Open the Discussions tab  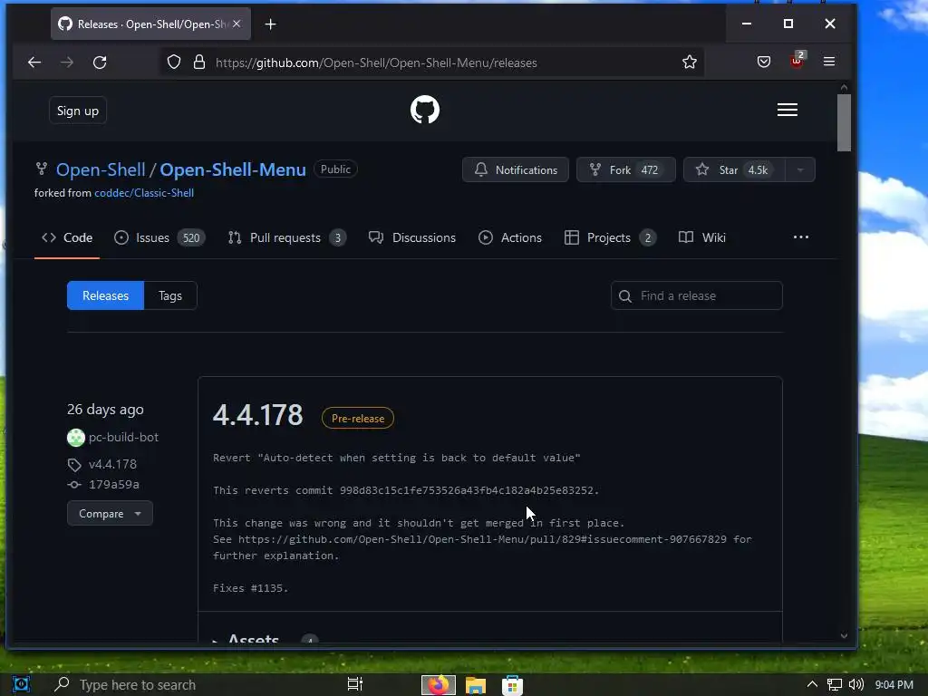tap(412, 238)
